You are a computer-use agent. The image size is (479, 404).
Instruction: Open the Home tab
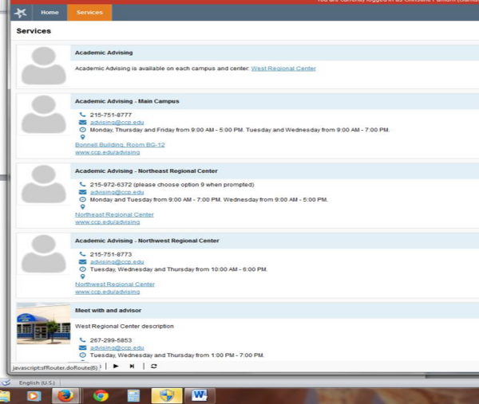pyautogui.click(x=49, y=13)
